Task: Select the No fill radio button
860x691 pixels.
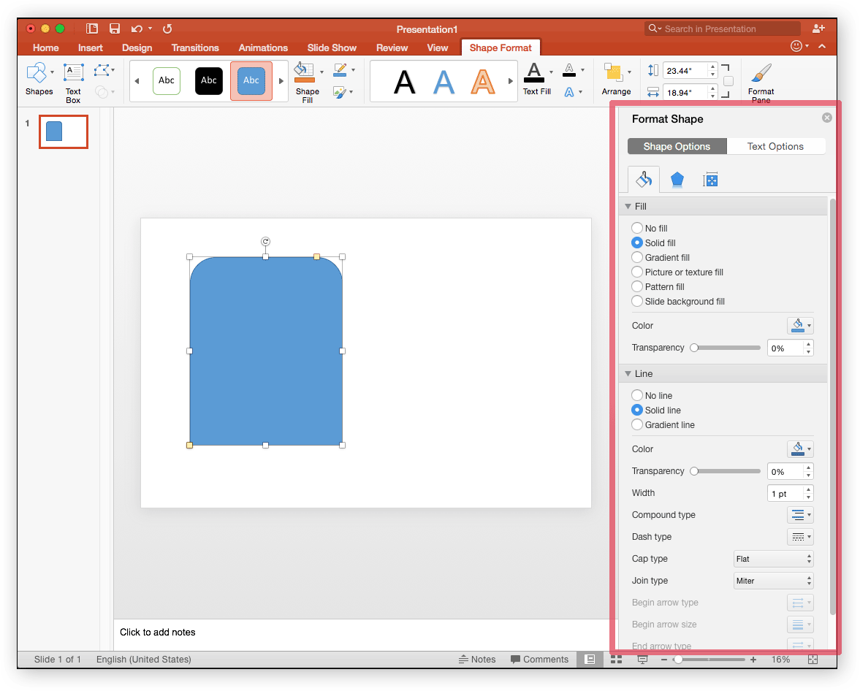Action: click(636, 228)
